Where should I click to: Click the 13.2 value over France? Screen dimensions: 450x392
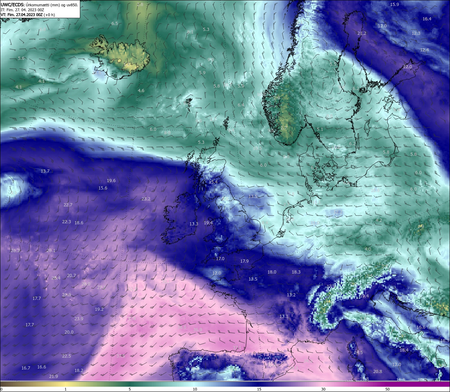click(x=291, y=295)
